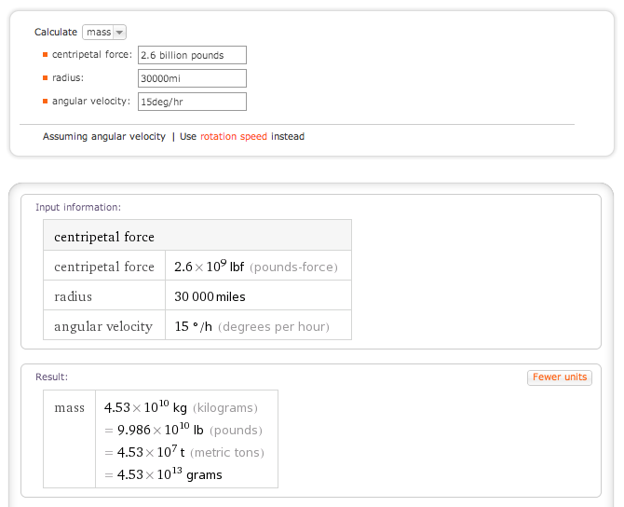The image size is (624, 507).
Task: Click the orange bullet beside radius
Action: click(45, 78)
